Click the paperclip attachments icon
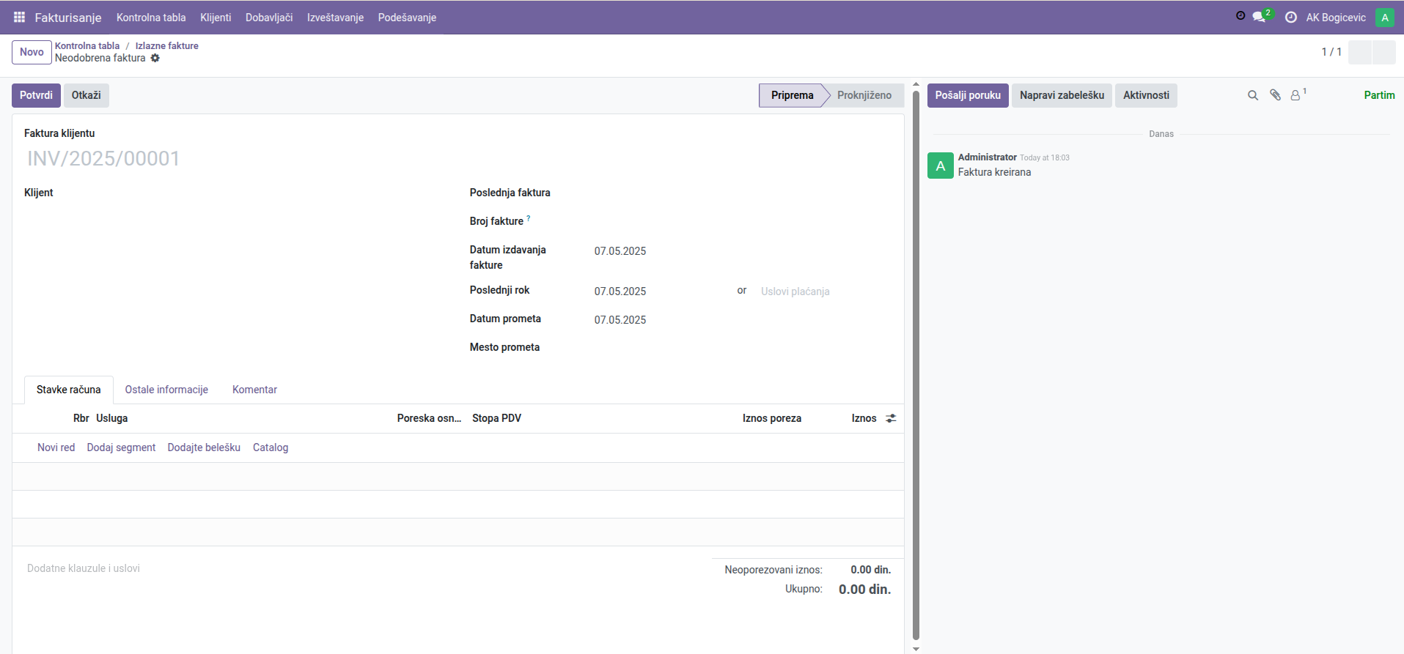Screen dimensions: 1404x654 pos(1275,95)
